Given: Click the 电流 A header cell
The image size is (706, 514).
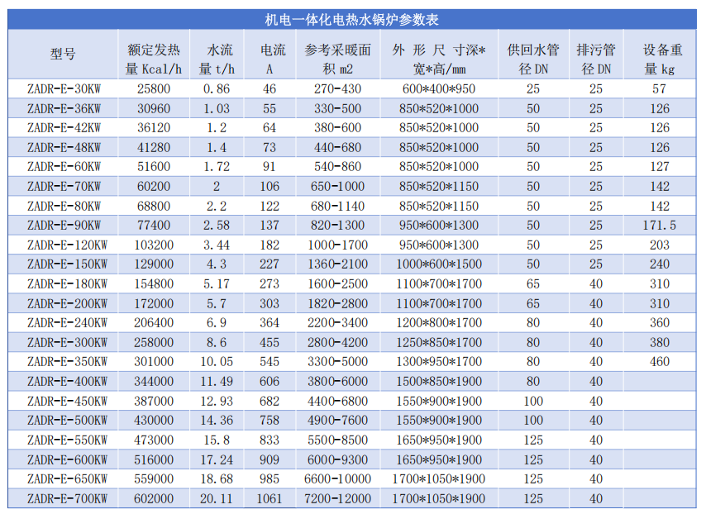Looking at the screenshot, I should click(x=270, y=55).
